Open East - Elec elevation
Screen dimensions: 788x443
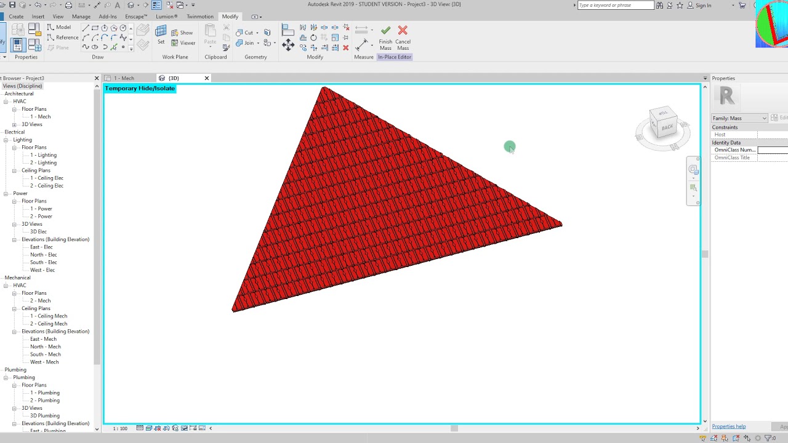coord(41,247)
